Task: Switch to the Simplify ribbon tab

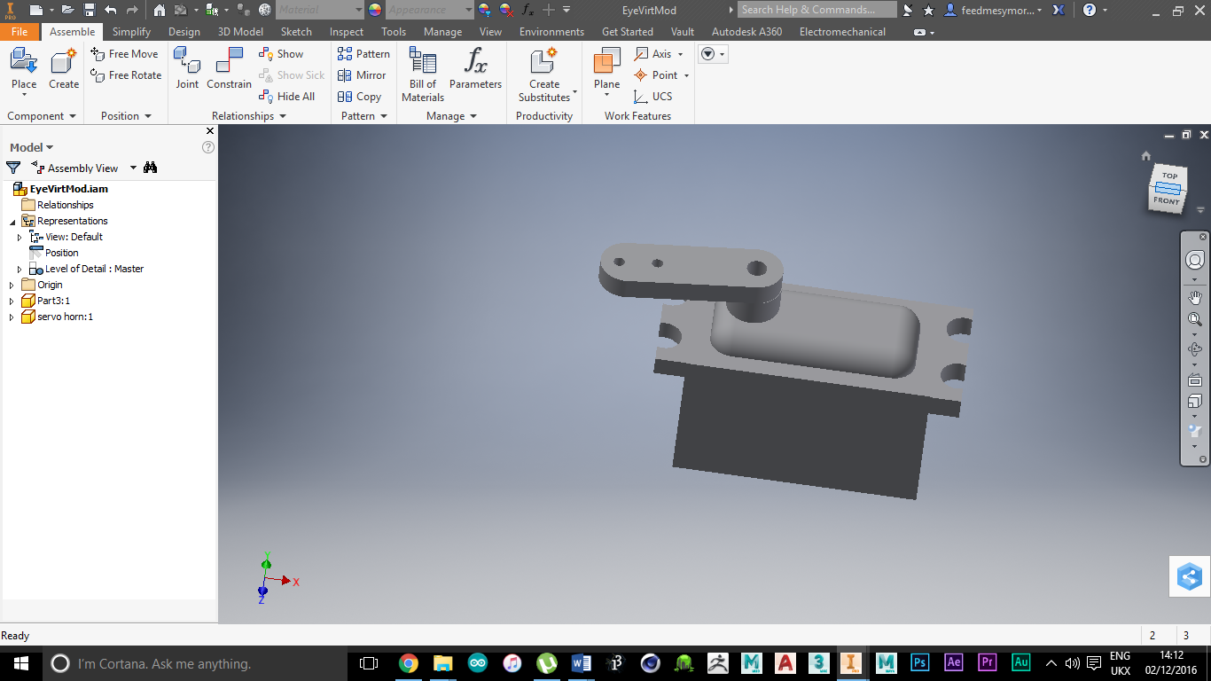Action: click(x=131, y=32)
